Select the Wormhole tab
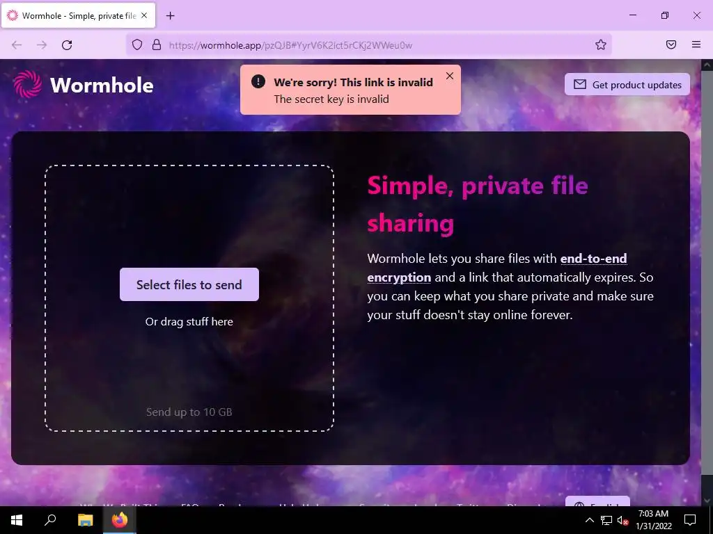 (x=78, y=15)
